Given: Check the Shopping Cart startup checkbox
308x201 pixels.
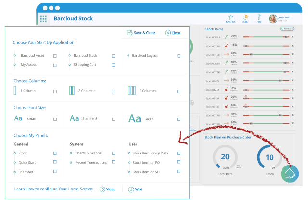Looking at the screenshot, I should coord(114,65).
